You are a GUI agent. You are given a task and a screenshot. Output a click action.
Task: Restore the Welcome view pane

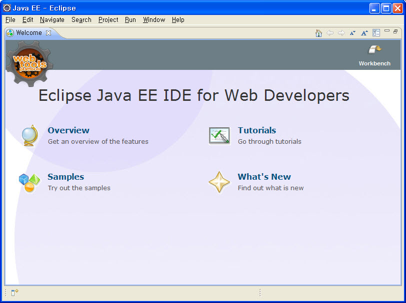(x=395, y=31)
